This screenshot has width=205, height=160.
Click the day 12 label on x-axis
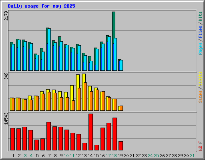pos(78,156)
